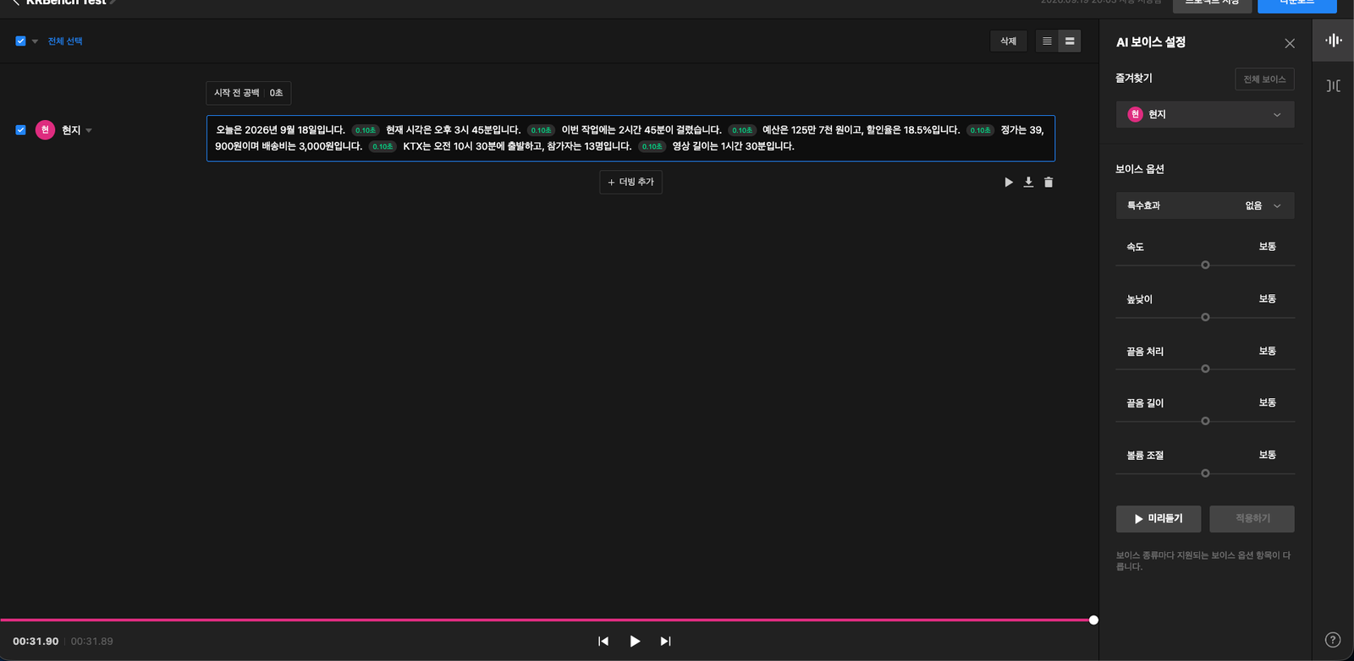Click the pause marker before 현재 시각은

pos(366,130)
